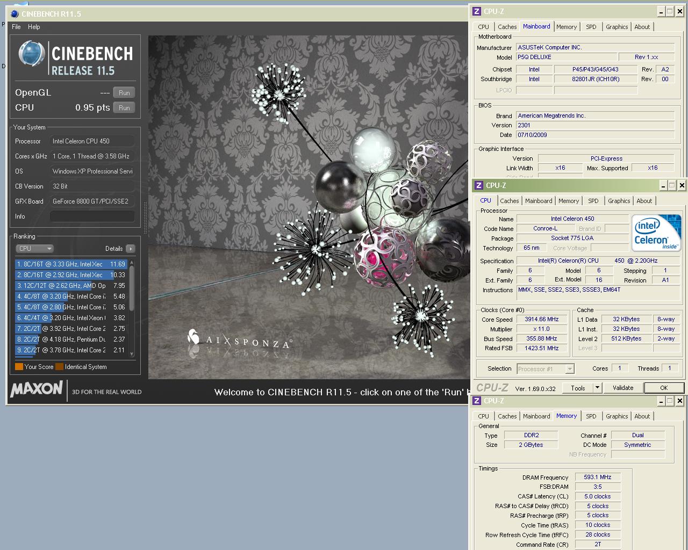Open About tab in bottom CPU-Z window

[642, 416]
